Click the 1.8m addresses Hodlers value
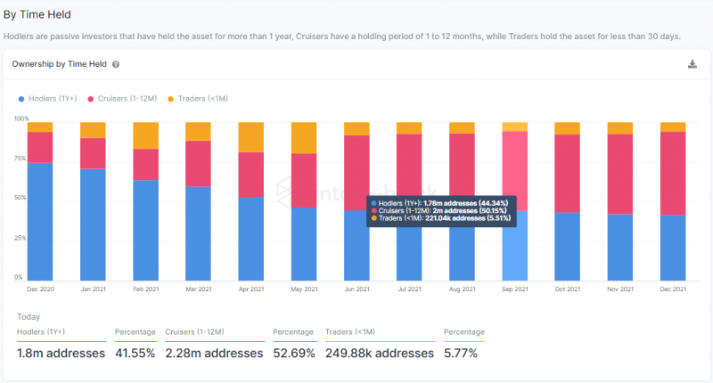This screenshot has width=713, height=383. [x=61, y=353]
